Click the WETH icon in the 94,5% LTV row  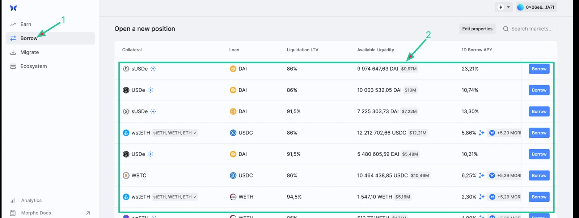[x=233, y=197]
